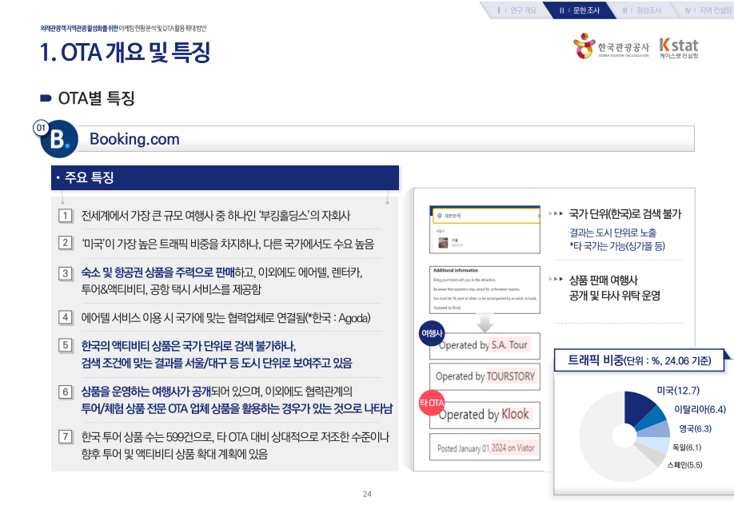
Task: Click the 여행사 round badge
Action: [x=432, y=333]
